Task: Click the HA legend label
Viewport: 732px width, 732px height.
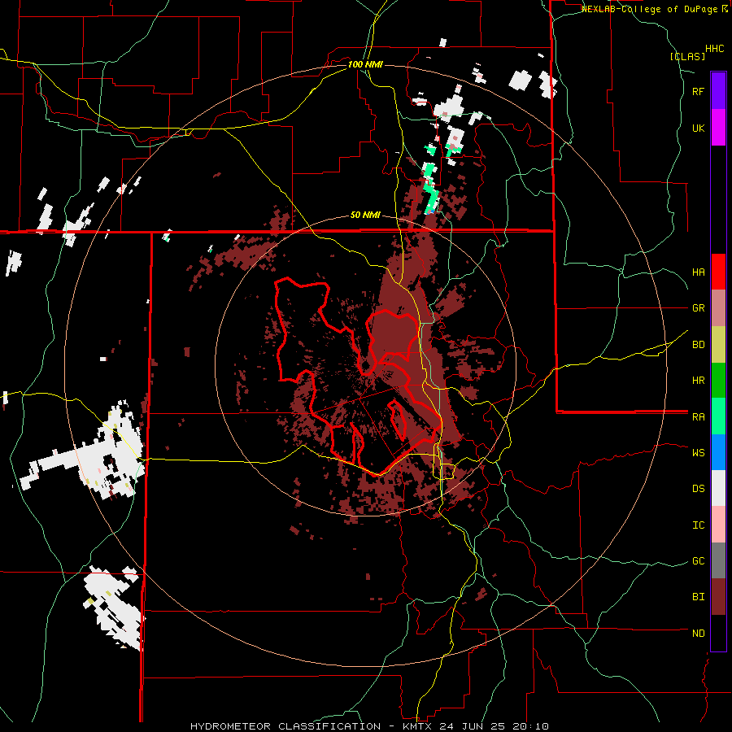Action: pos(699,272)
